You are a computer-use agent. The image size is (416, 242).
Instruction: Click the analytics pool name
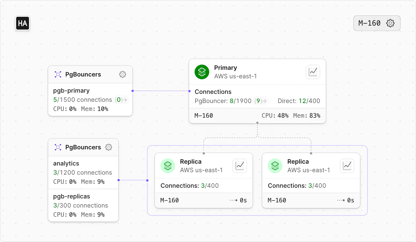[66, 163]
